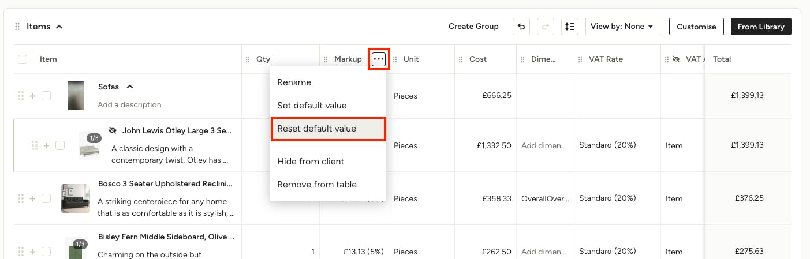Toggle hidden-eye icon on John Lewis Otley item
This screenshot has height=259, width=810.
point(113,130)
